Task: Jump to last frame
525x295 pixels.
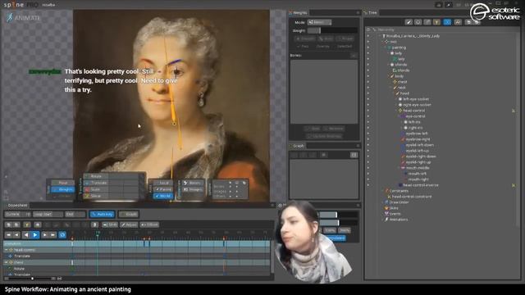Action: [52, 235]
